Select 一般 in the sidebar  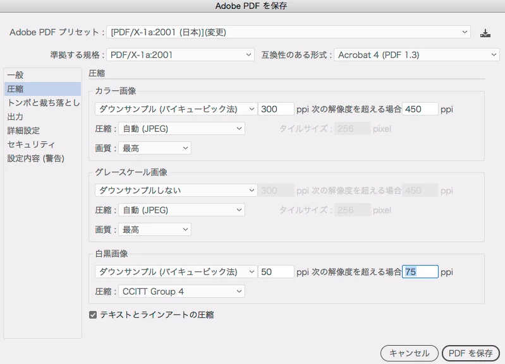[x=42, y=75]
